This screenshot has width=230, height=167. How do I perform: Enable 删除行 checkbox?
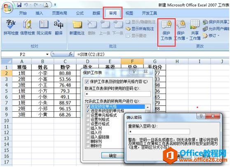point(88,146)
